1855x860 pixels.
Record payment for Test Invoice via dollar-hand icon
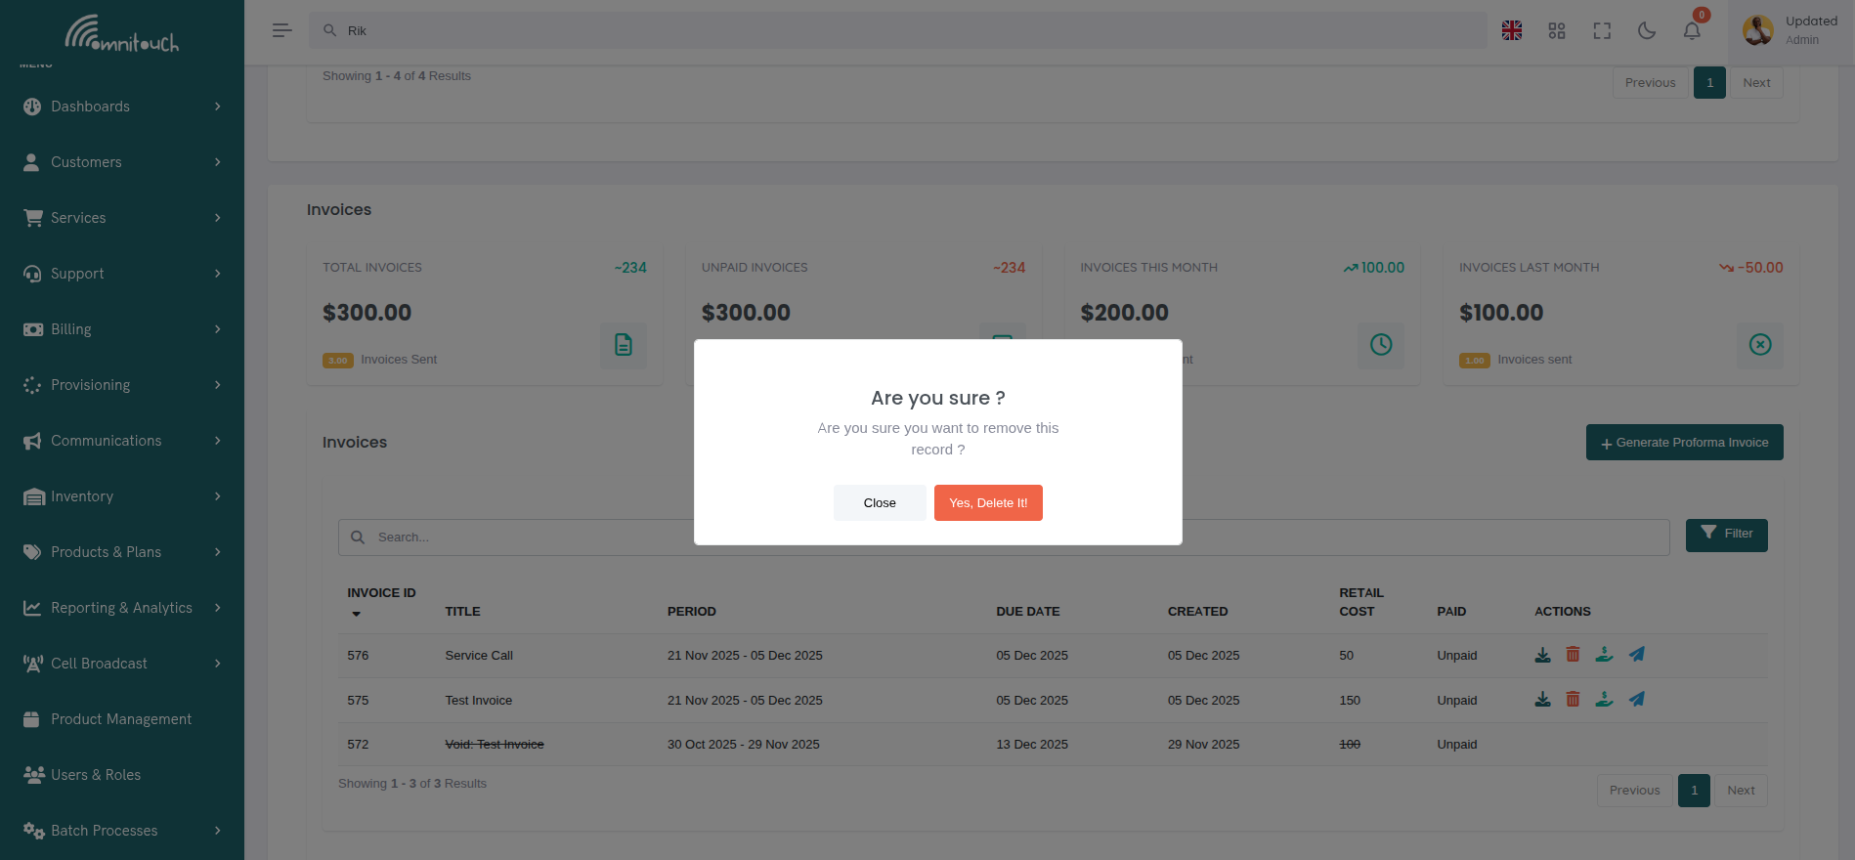(x=1605, y=700)
